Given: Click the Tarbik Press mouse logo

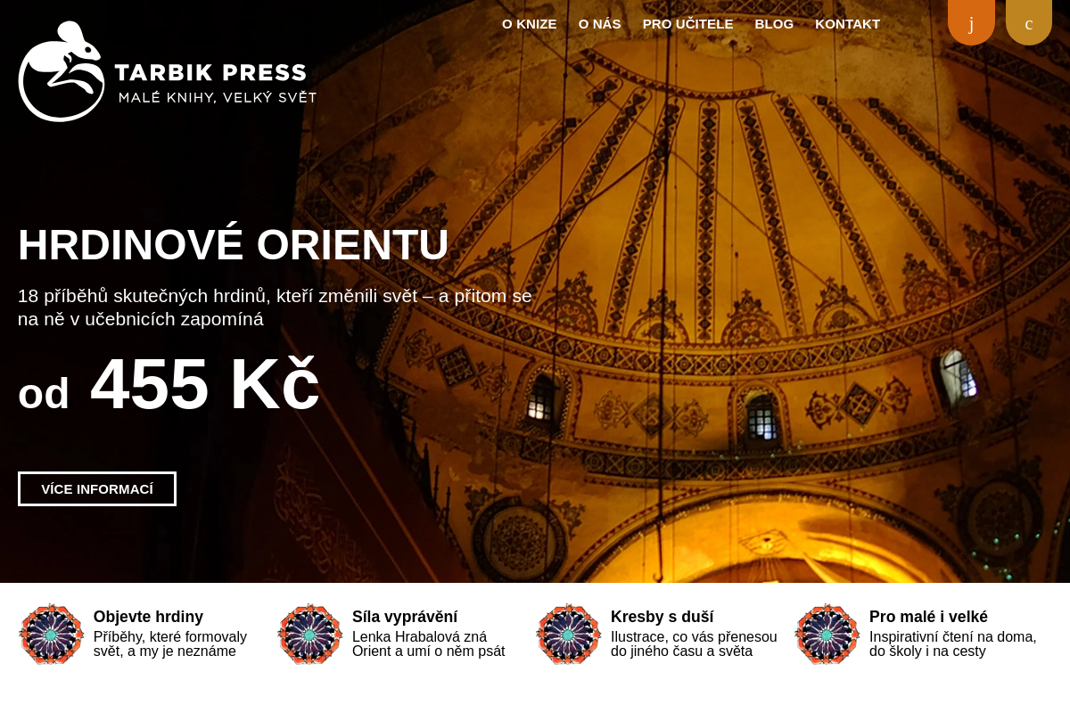Looking at the screenshot, I should pyautogui.click(x=62, y=71).
